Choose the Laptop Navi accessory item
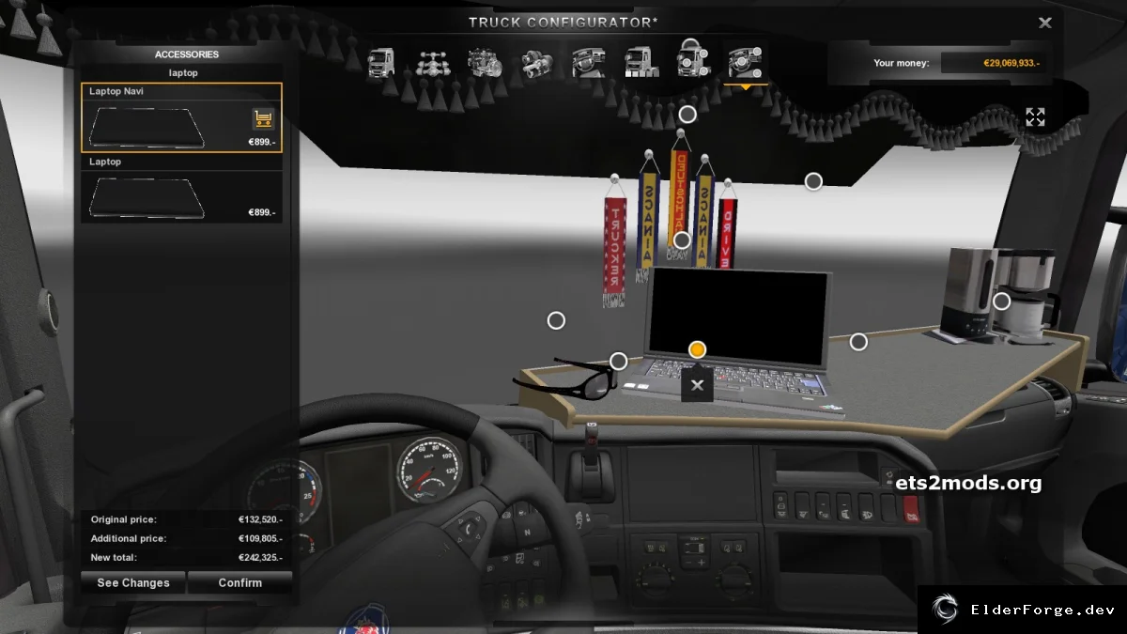The height and width of the screenshot is (634, 1127). [181, 118]
